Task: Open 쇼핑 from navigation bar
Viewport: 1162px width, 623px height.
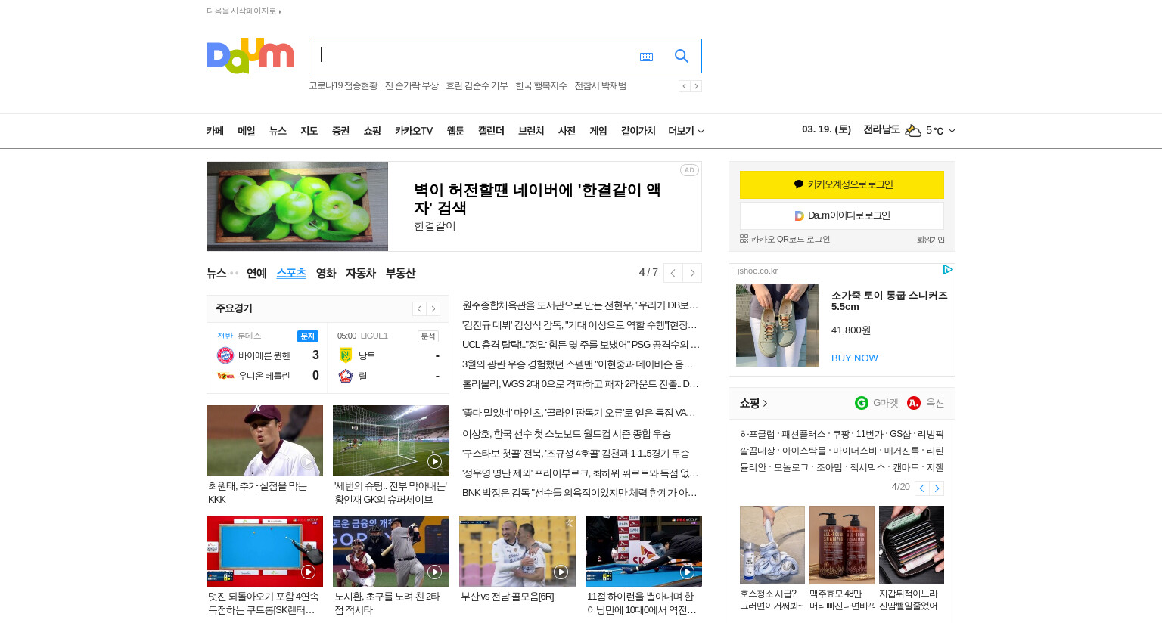Action: 372,131
